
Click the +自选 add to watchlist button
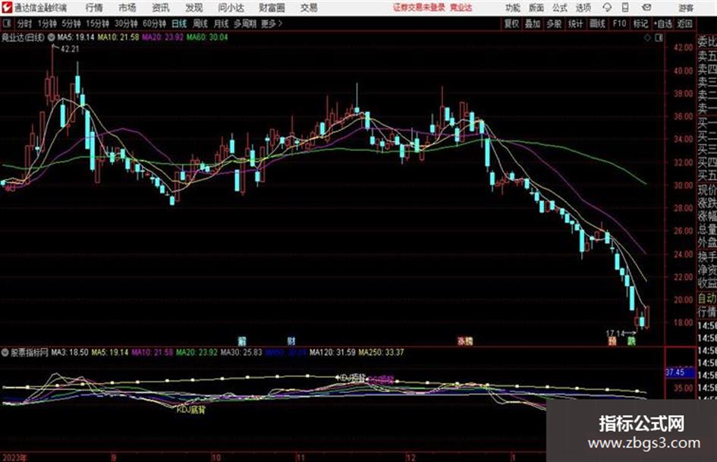pos(662,24)
